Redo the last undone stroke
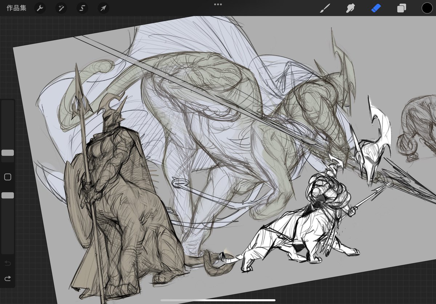This screenshot has width=436, height=304. (x=8, y=279)
